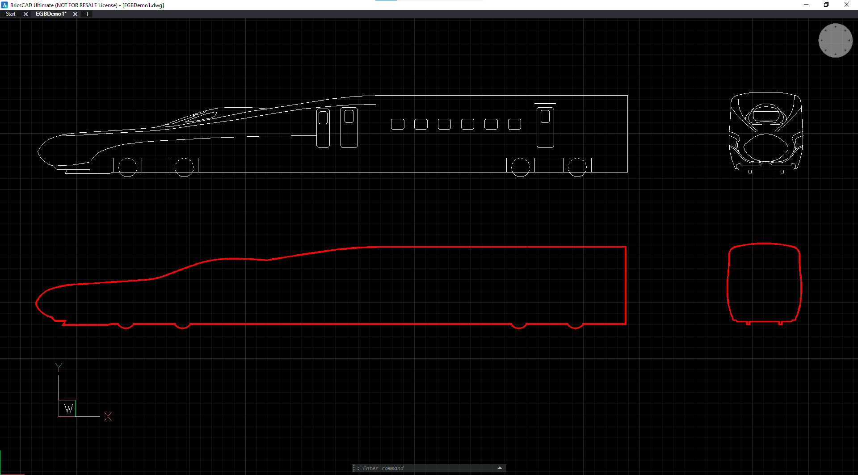Click the BricsCAD logo in the title bar
This screenshot has width=858, height=475.
pyautogui.click(x=4, y=5)
